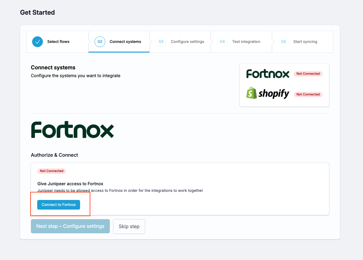
Task: Click Not Connected badge in Authorize & Connect box
Action: coord(52,171)
